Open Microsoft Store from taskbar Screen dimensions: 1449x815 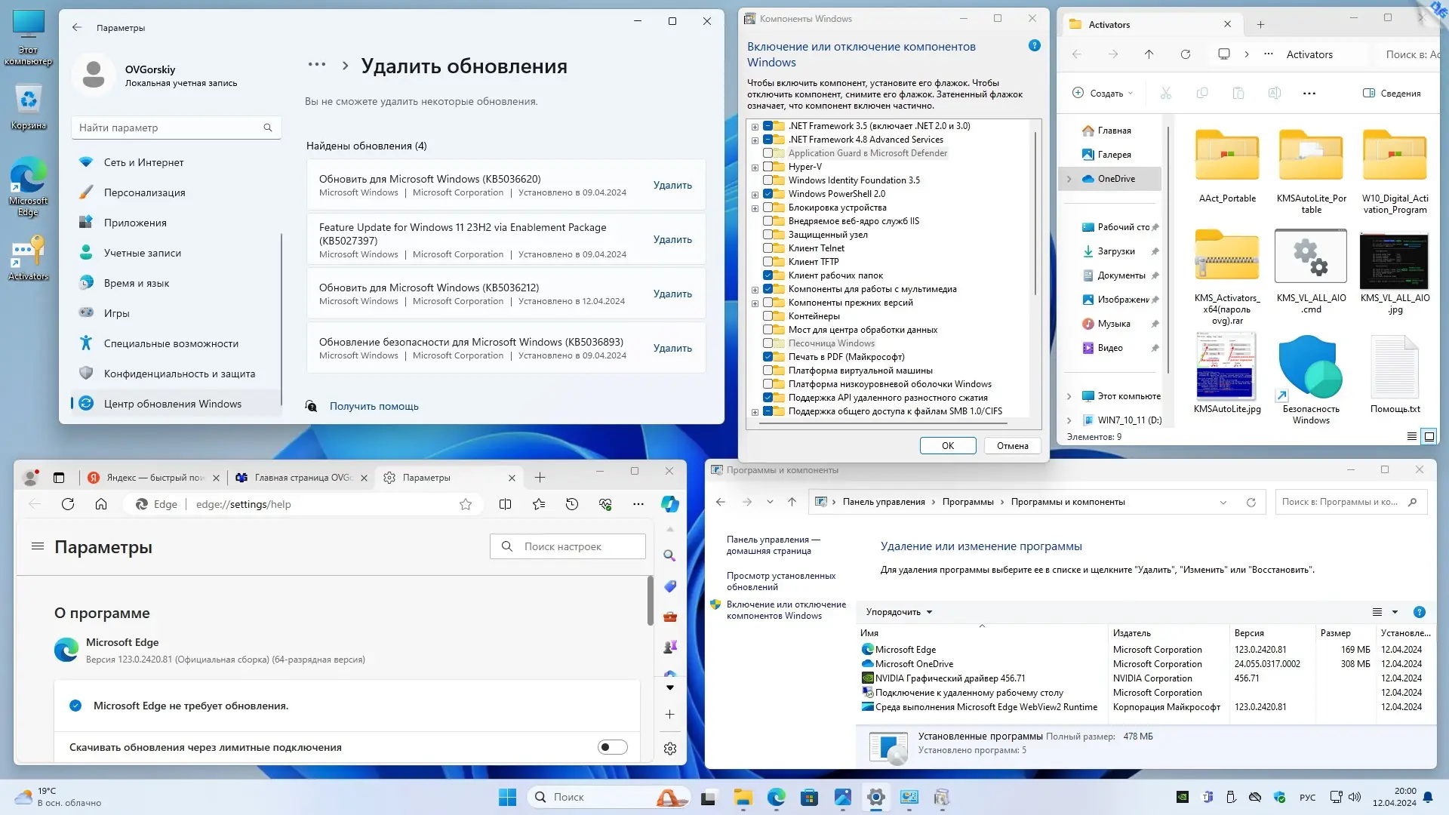(x=809, y=797)
